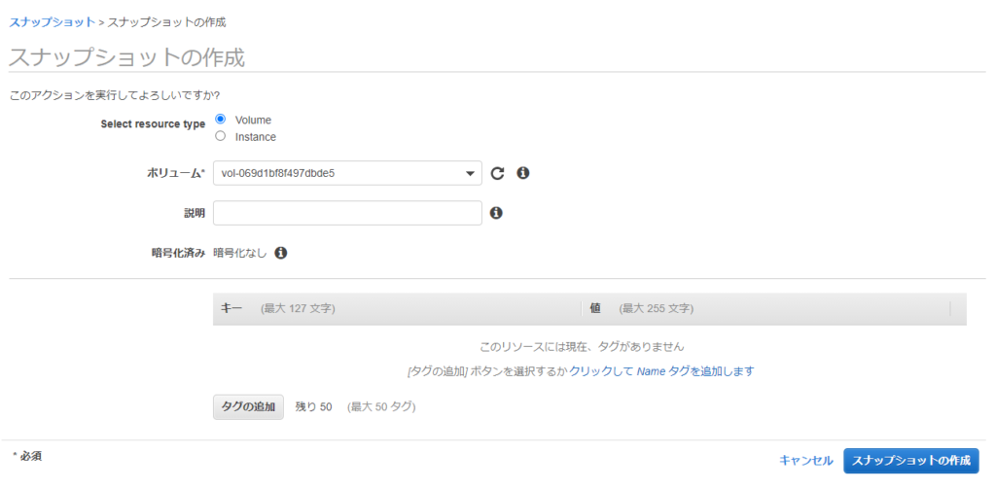Click the スナップショットの作成 button

910,461
